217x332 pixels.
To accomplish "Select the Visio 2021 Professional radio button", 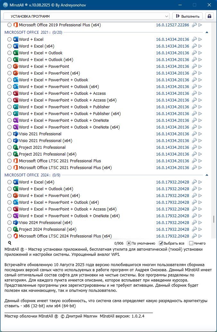I will click(x=9, y=134).
